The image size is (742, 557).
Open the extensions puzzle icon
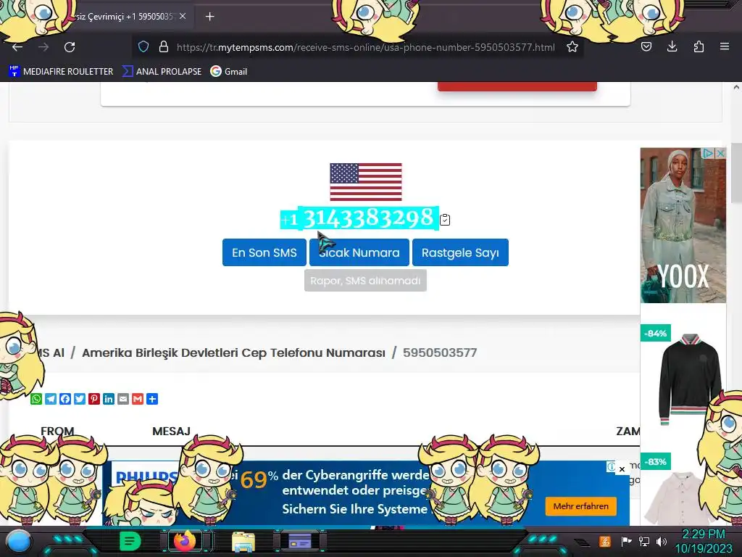point(699,46)
